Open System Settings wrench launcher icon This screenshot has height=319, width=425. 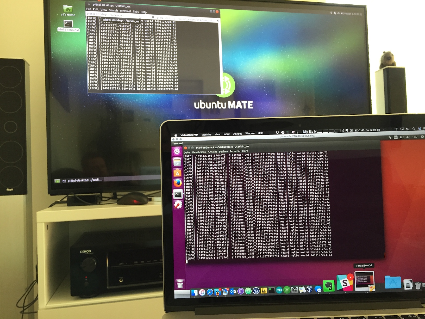[x=178, y=205]
